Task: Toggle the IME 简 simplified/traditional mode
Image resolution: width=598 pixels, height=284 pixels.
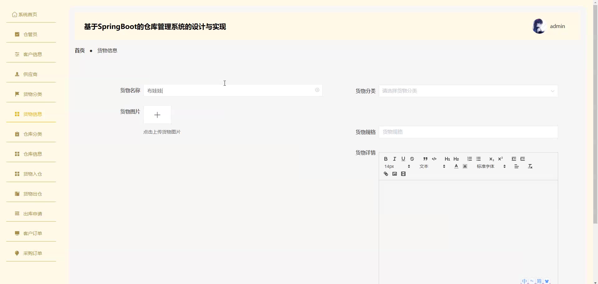Action: tap(539, 281)
